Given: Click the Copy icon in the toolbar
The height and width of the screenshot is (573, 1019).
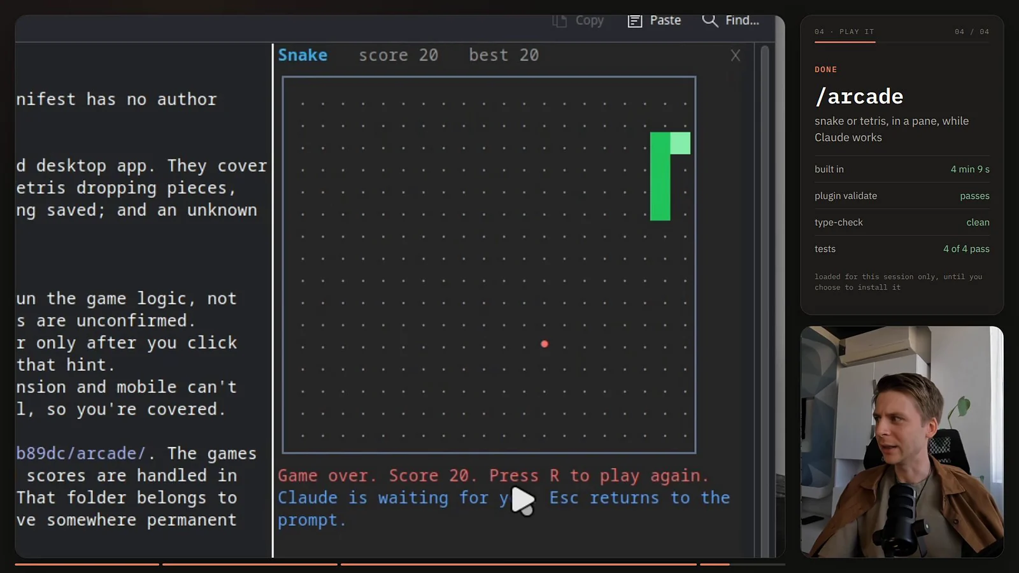Looking at the screenshot, I should pos(559,21).
